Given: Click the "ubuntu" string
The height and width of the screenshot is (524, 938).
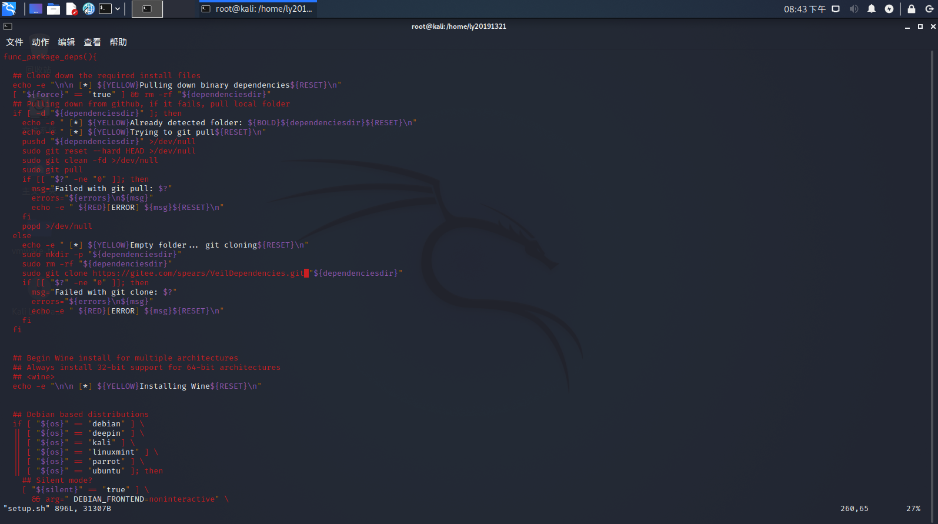Looking at the screenshot, I should point(106,471).
